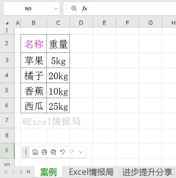The width and height of the screenshot is (176, 178).
Task: Open the insert function fx button
Action: click(x=85, y=8)
